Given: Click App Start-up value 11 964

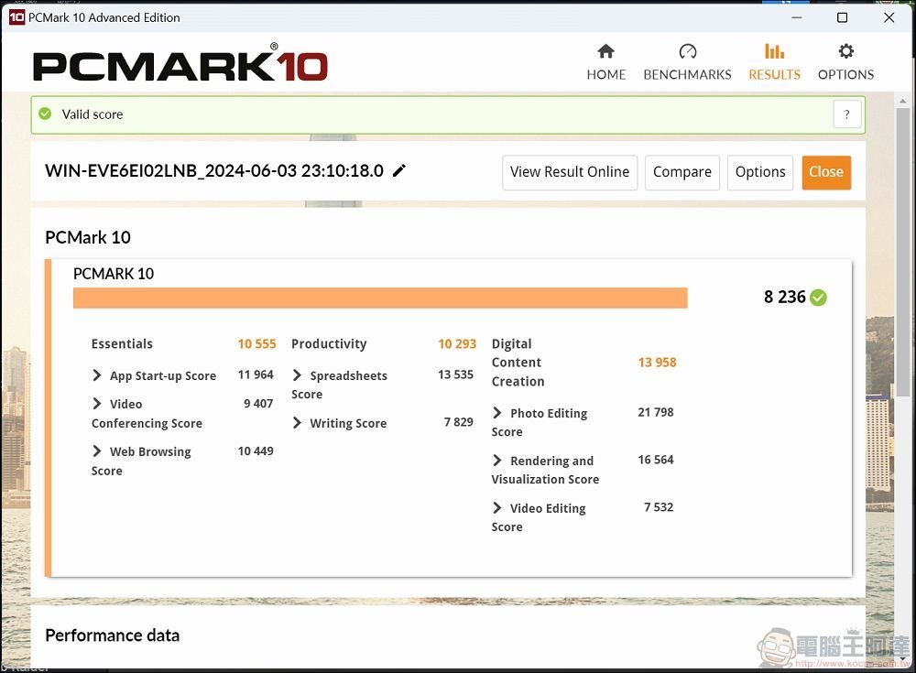Looking at the screenshot, I should point(256,374).
